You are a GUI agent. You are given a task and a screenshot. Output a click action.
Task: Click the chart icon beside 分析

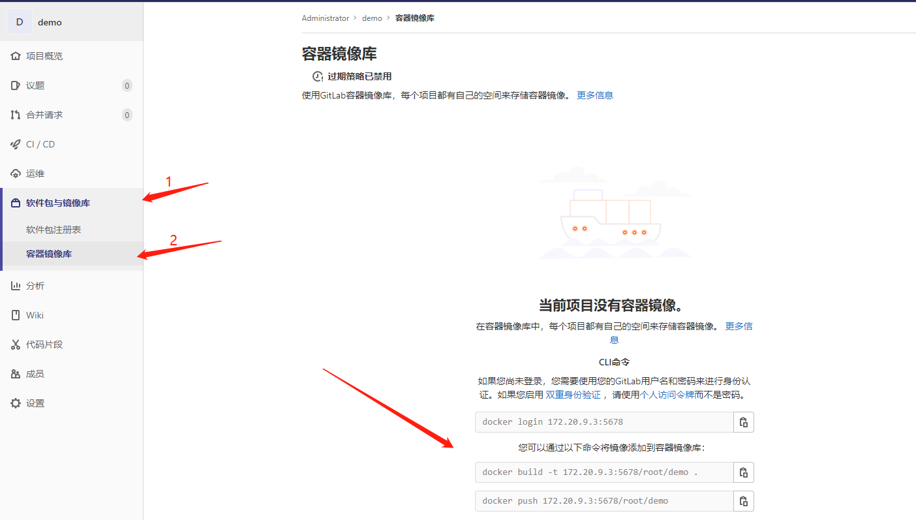pyautogui.click(x=16, y=286)
